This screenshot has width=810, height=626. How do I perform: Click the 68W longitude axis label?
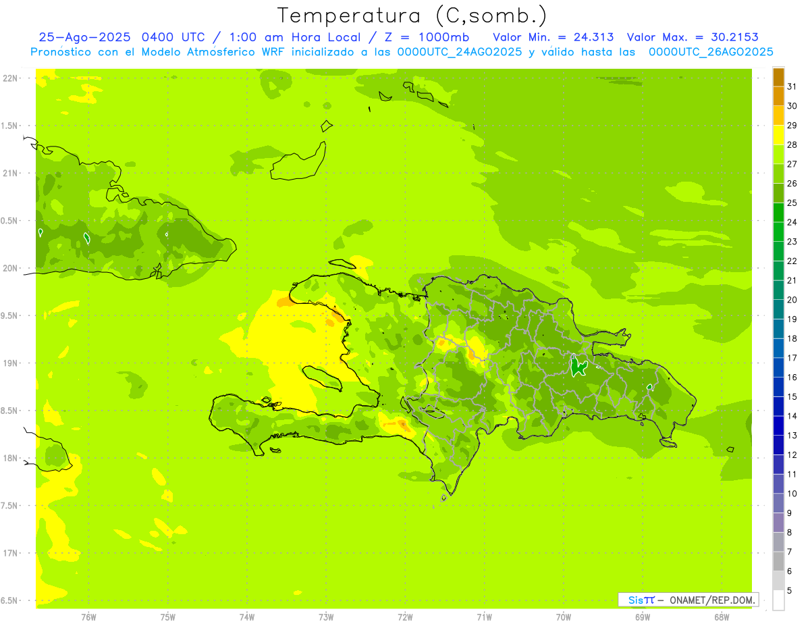click(x=722, y=617)
